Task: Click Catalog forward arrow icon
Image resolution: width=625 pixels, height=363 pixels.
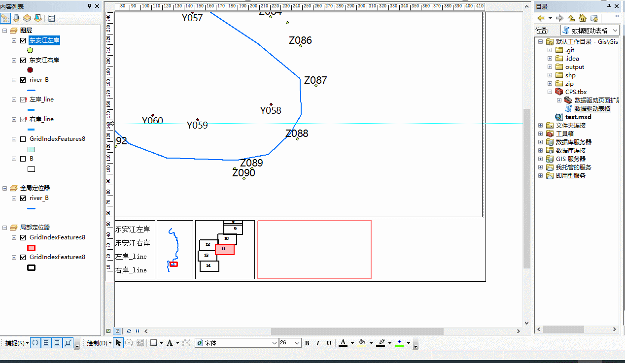Action: coord(559,18)
